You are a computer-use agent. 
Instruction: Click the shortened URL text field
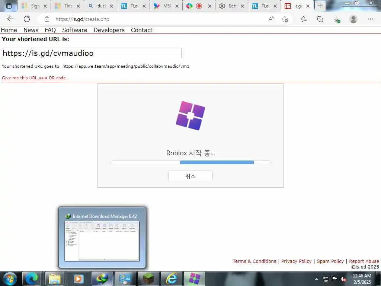(92, 53)
